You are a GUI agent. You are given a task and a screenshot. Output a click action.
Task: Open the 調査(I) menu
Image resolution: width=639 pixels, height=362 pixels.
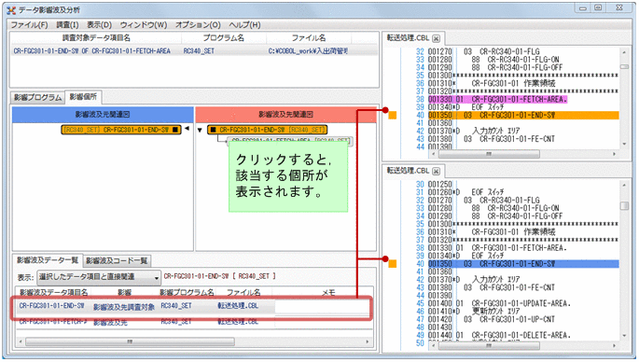(67, 25)
